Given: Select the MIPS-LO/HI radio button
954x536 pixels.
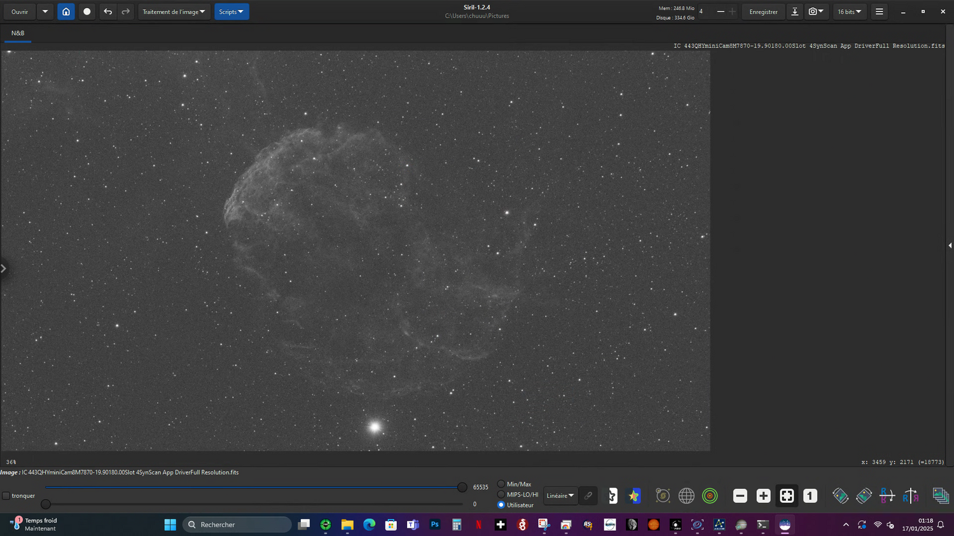Looking at the screenshot, I should [x=501, y=494].
